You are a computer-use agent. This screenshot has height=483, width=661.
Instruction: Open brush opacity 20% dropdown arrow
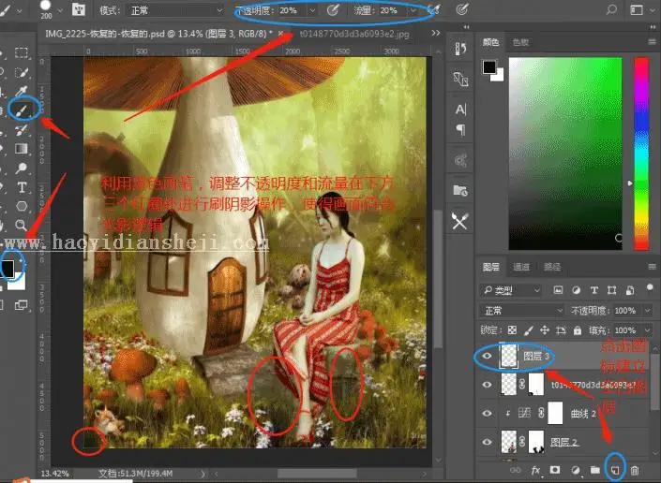(312, 10)
